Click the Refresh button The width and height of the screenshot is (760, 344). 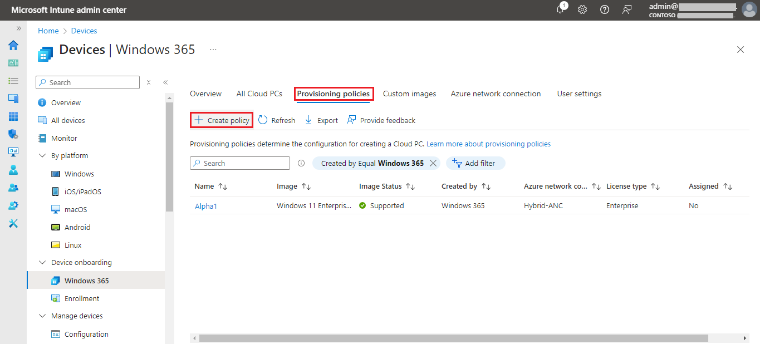coord(277,120)
